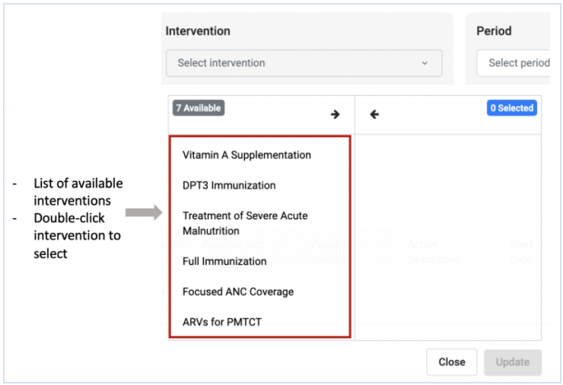This screenshot has height=385, width=563.
Task: Select DPT3 Immunization intervention
Action: tap(229, 186)
